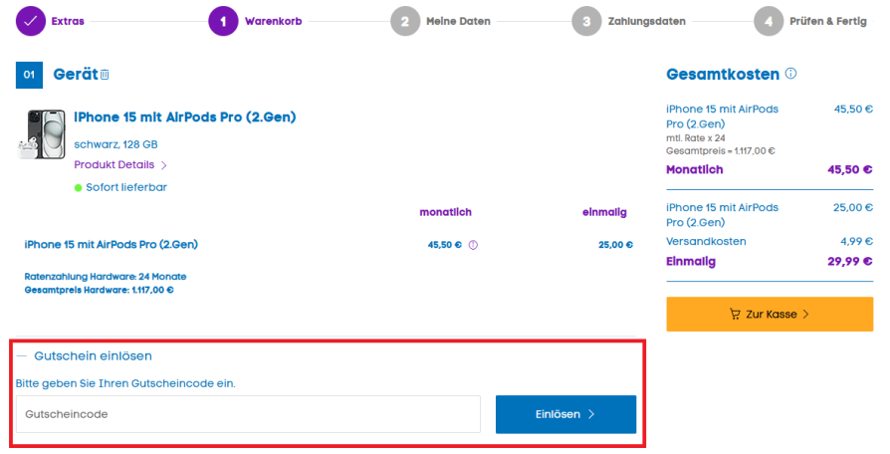
Task: Click 'Ratenzahlung Hardware: 24 Monate' text
Action: [106, 277]
